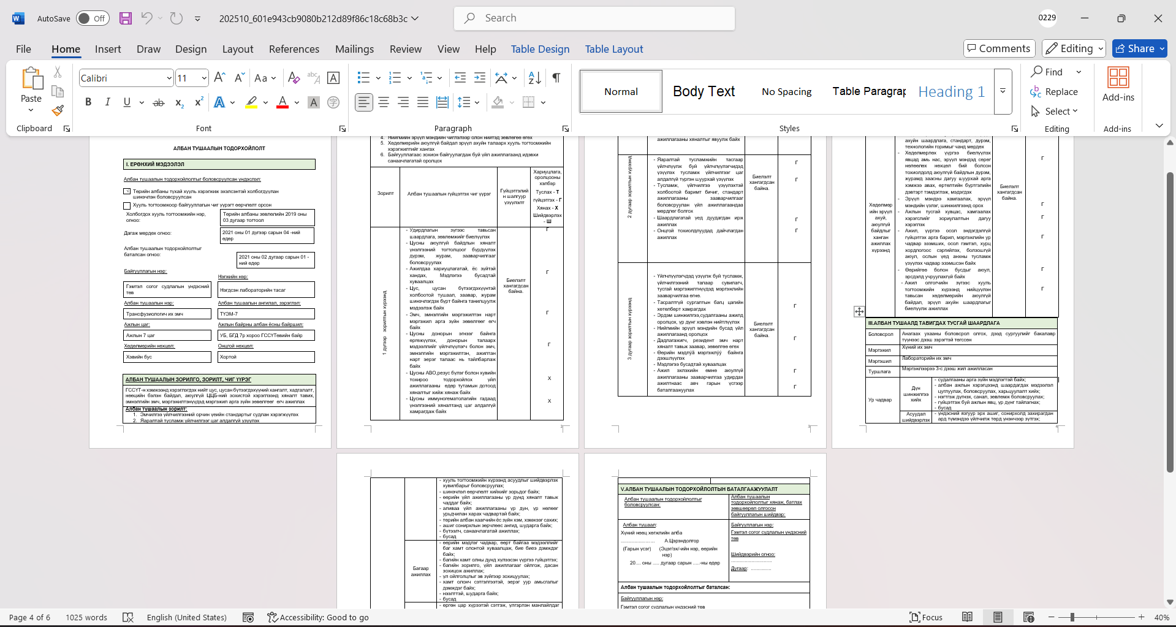Expand the font size dropdown
1176x627 pixels.
coord(204,78)
